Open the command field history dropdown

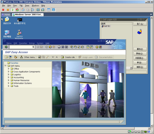33,47
